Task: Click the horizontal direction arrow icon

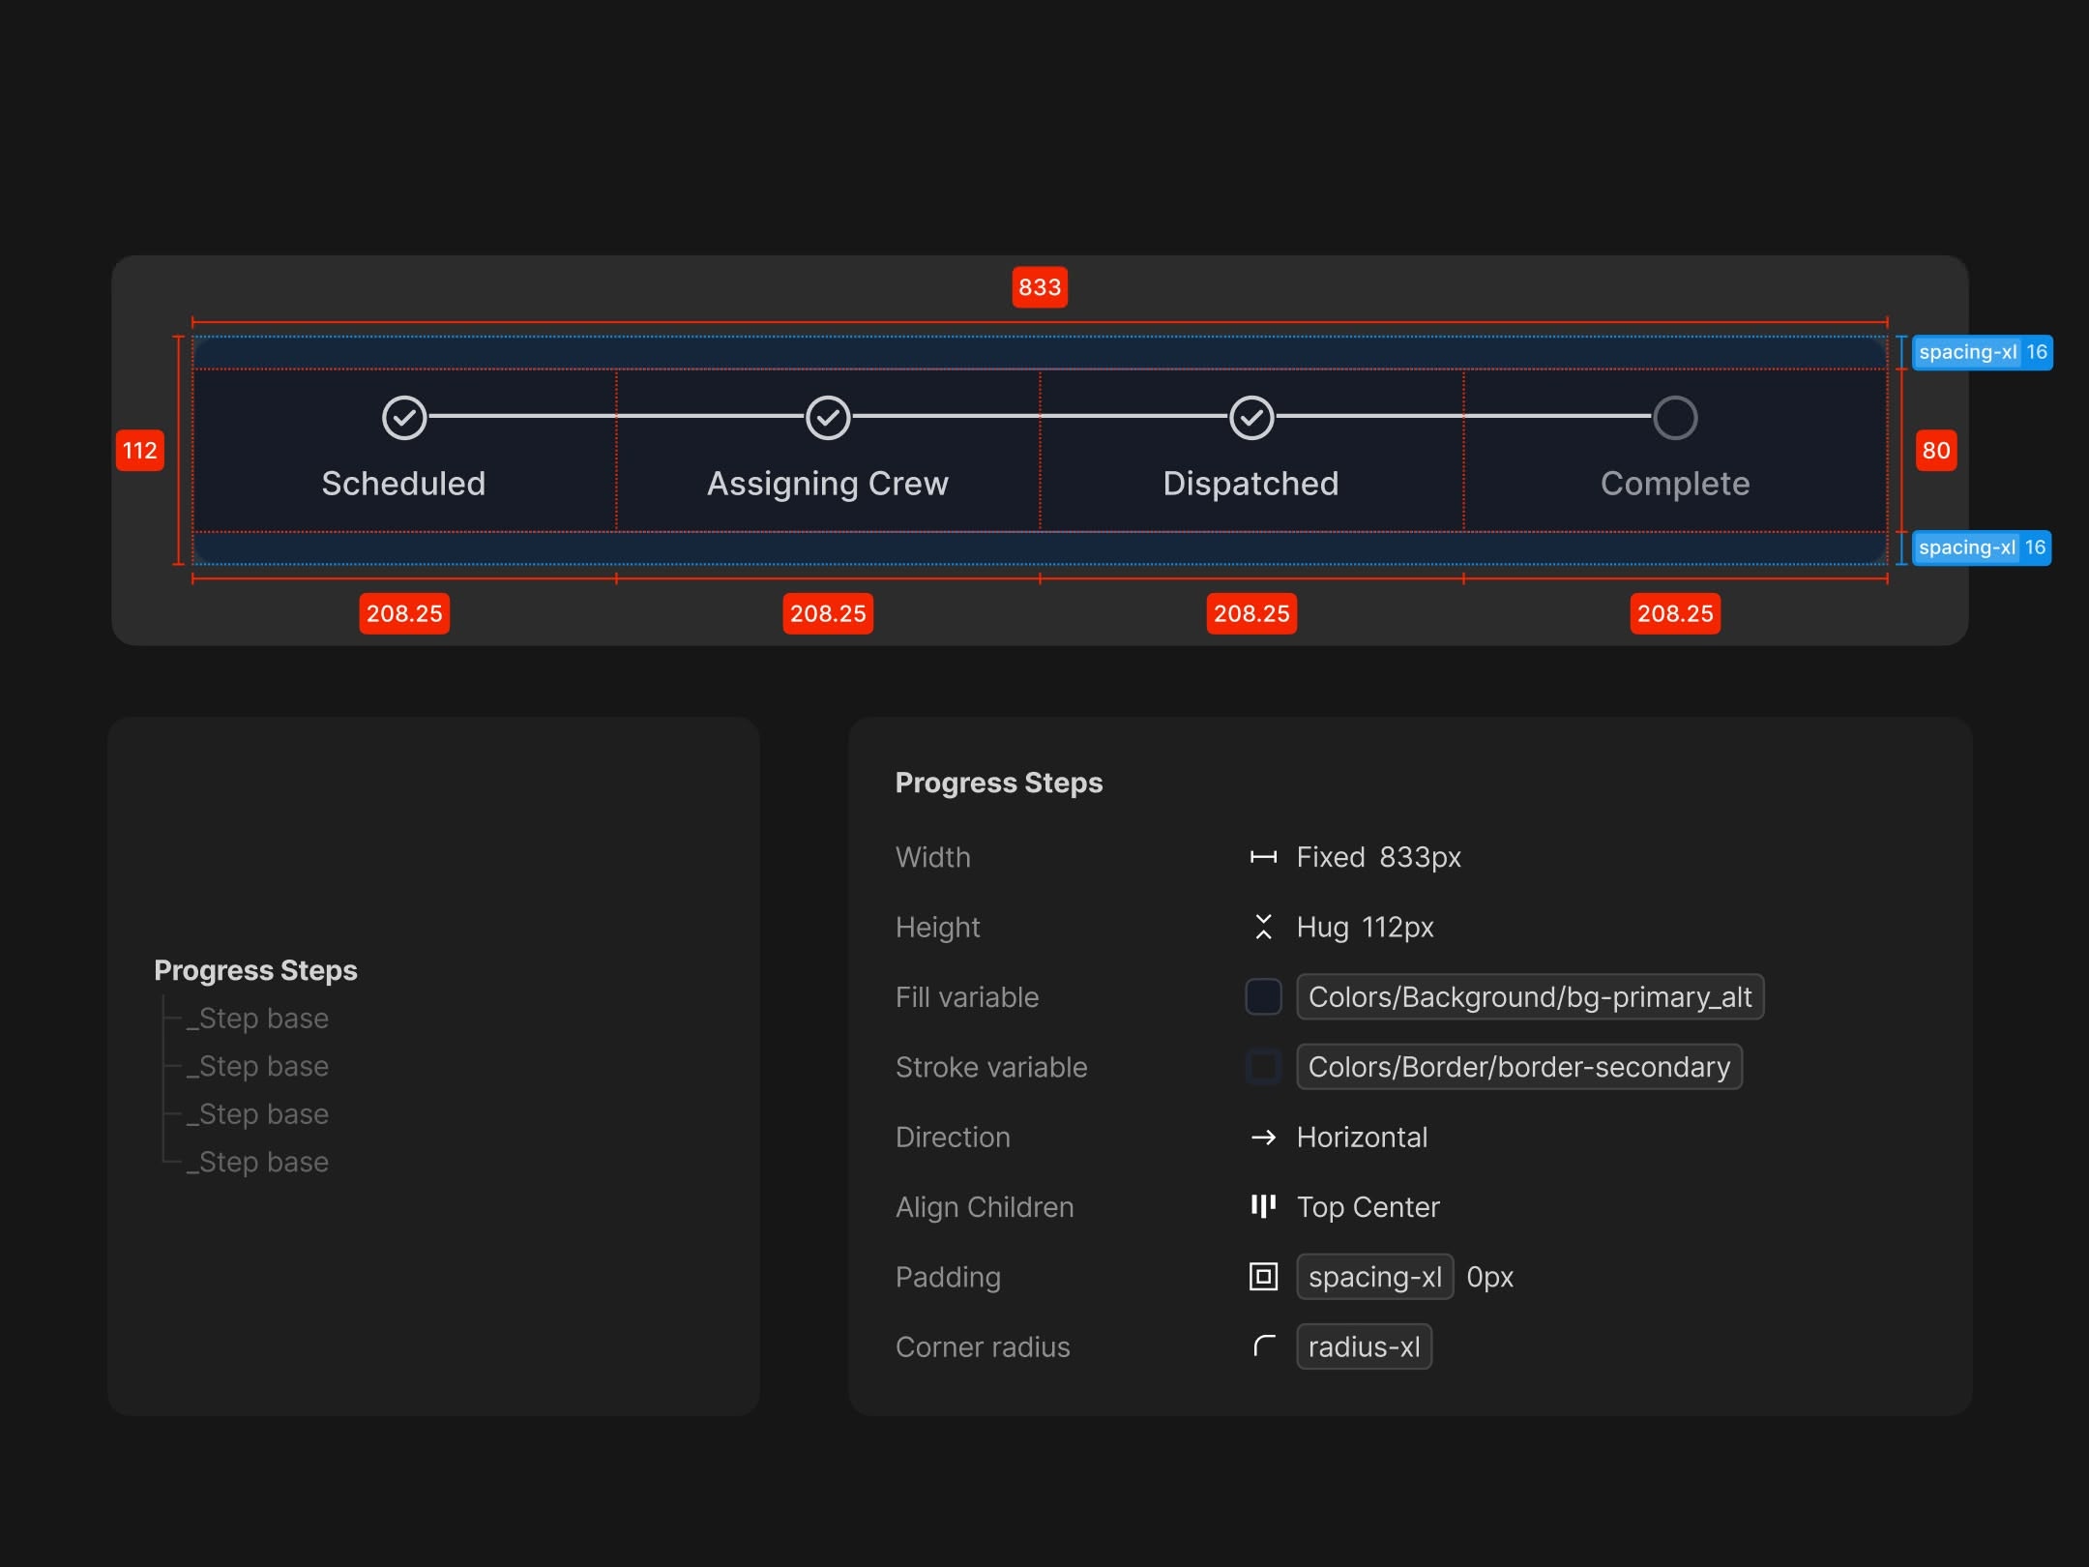Action: point(1263,1138)
